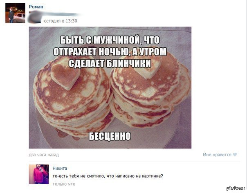This screenshot has height=193, width=247.
Task: Open Роман's profile avatar thumbnail
Action: 15,13
